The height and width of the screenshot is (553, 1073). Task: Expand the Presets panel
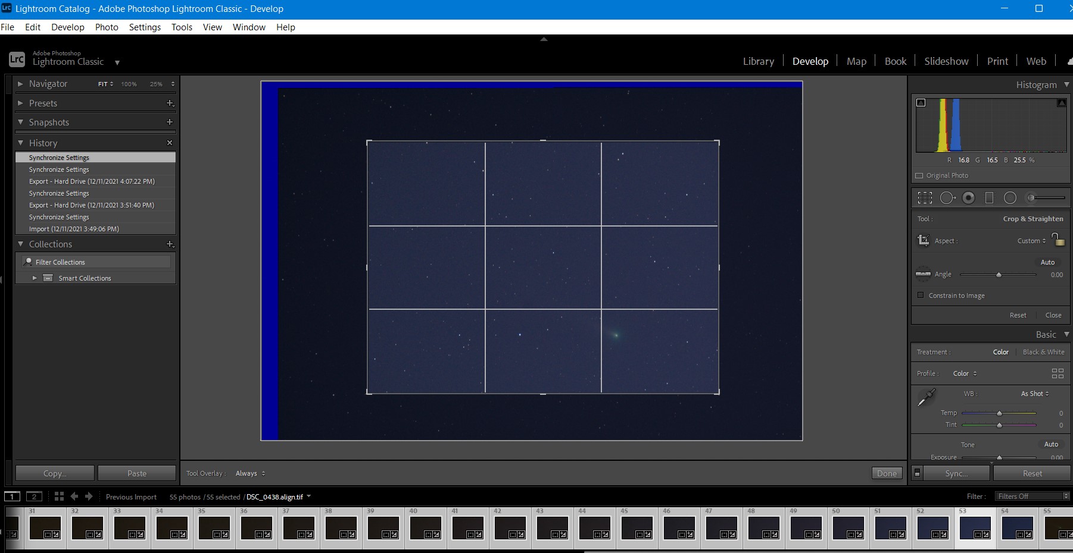(20, 103)
